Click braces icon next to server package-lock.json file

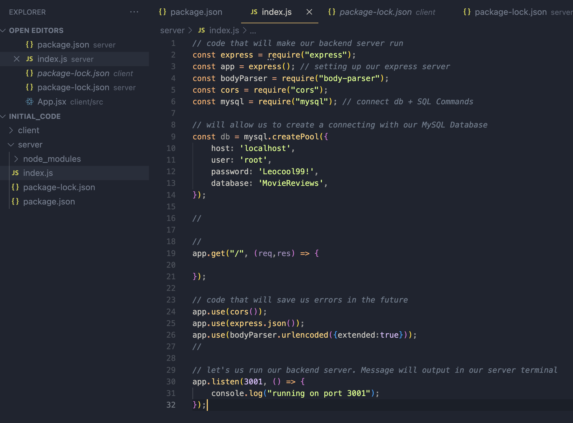pos(15,187)
